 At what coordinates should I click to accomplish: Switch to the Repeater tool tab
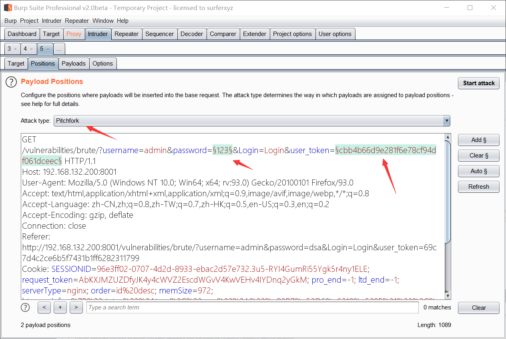tap(127, 34)
